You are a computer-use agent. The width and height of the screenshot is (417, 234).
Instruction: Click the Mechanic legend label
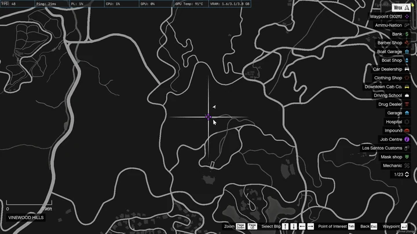(392, 166)
